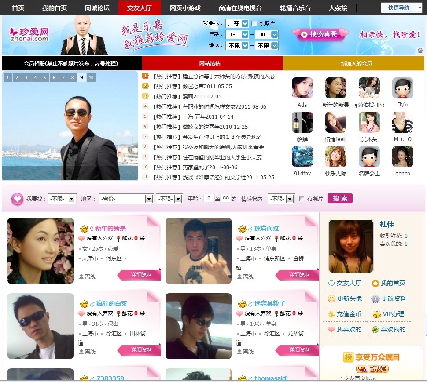
Task: Open the minimum age 18 dropdown
Action: click(x=237, y=35)
